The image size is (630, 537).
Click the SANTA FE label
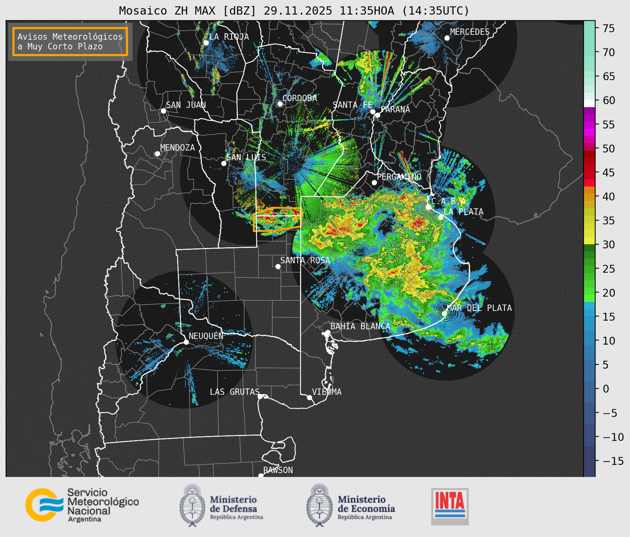(x=353, y=105)
